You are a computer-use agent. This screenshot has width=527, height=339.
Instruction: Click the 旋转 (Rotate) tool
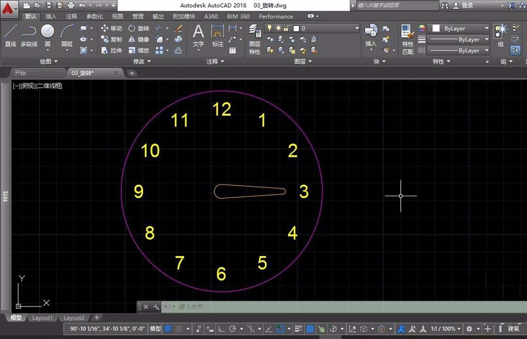[x=139, y=28]
